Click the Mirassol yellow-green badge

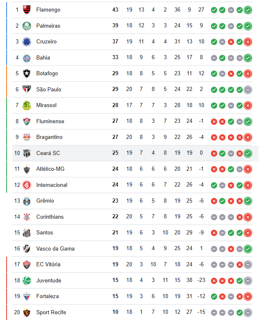[27, 105]
